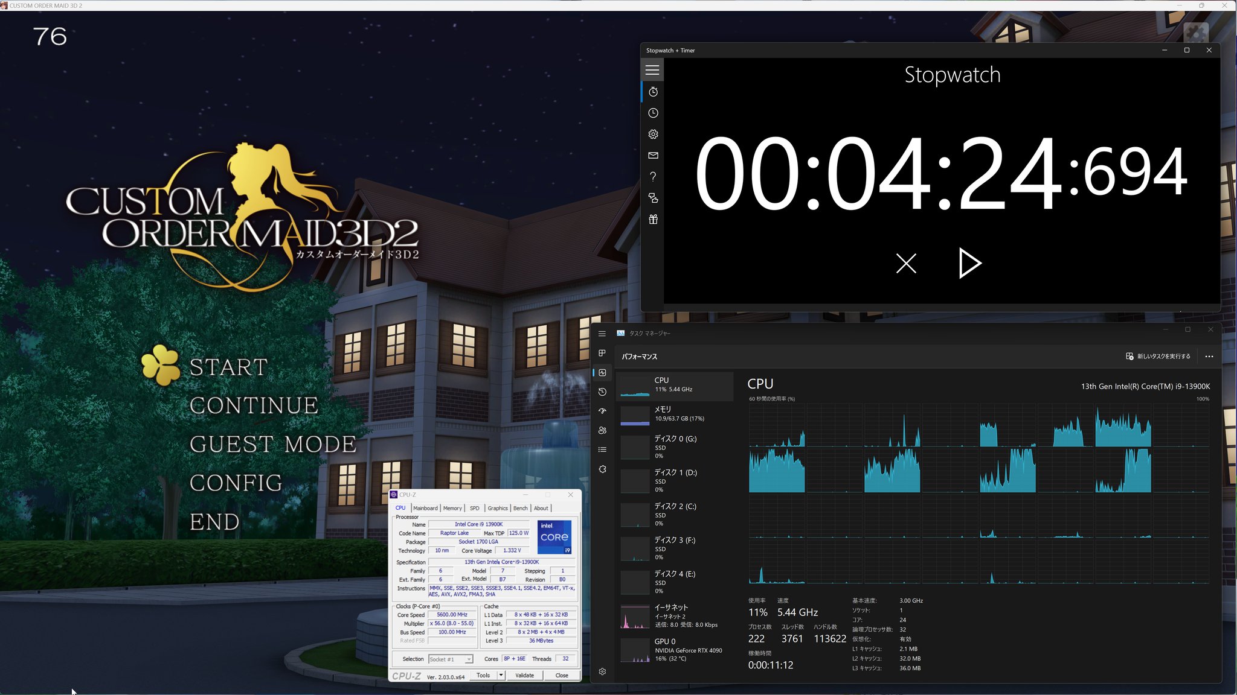1237x695 pixels.
Task: Open Help via the question mark icon
Action: [x=652, y=176]
